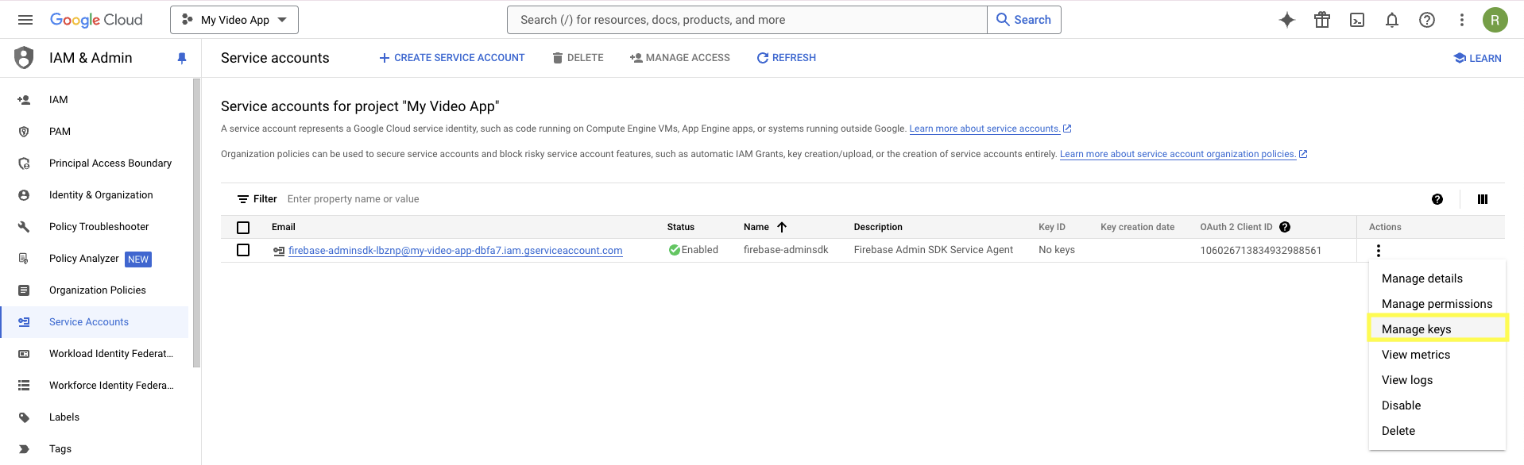Click the Google Cloud logo
Screen dimensions: 1524x465
point(96,20)
